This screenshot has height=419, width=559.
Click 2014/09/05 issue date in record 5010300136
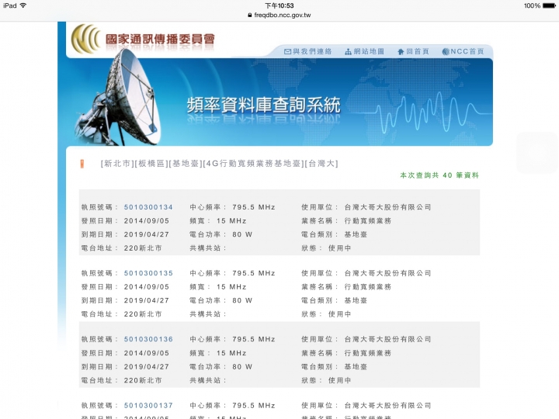pyautogui.click(x=147, y=353)
